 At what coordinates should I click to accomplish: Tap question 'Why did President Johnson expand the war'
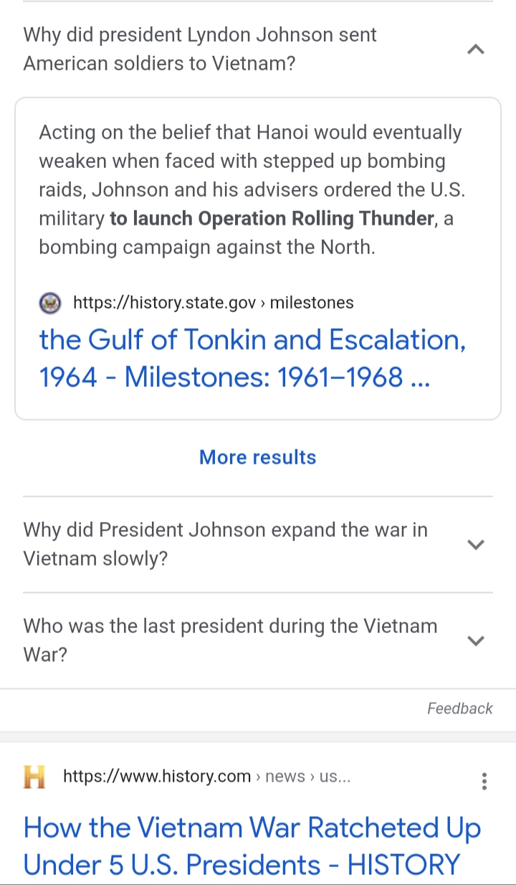pyautogui.click(x=225, y=544)
